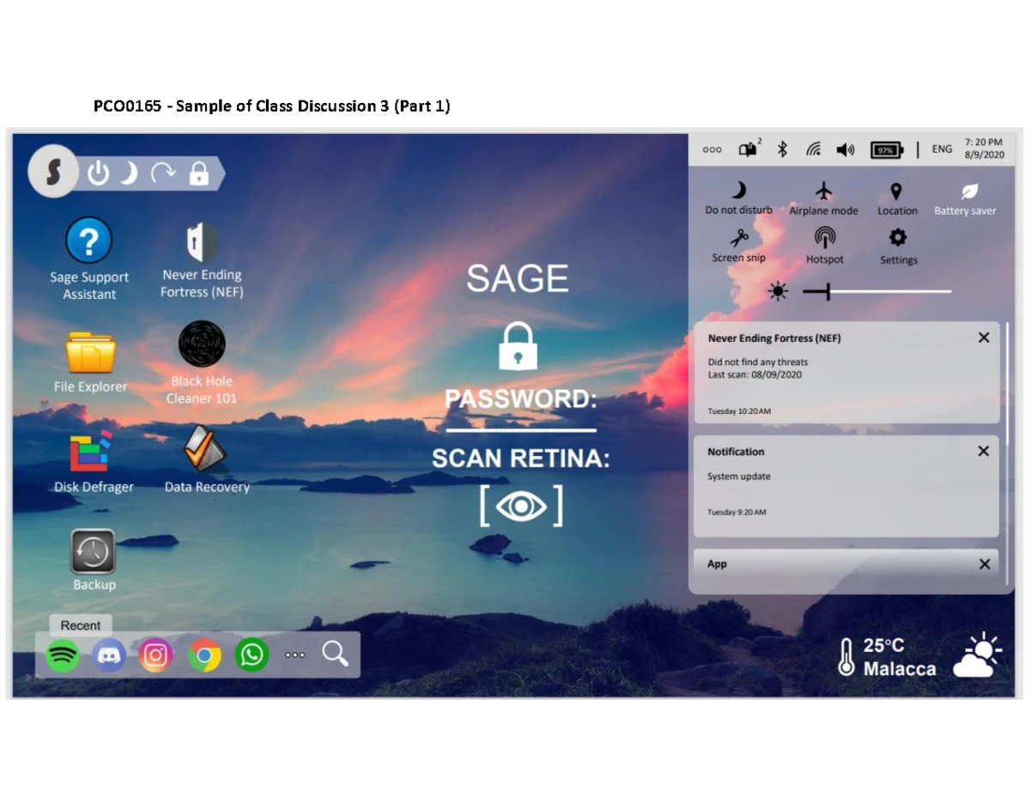Open Discord from the Recent bar

coord(109,656)
